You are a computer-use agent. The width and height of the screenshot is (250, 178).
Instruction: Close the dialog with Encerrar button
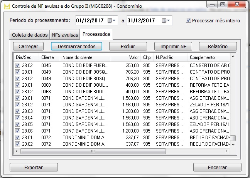pos(217,168)
